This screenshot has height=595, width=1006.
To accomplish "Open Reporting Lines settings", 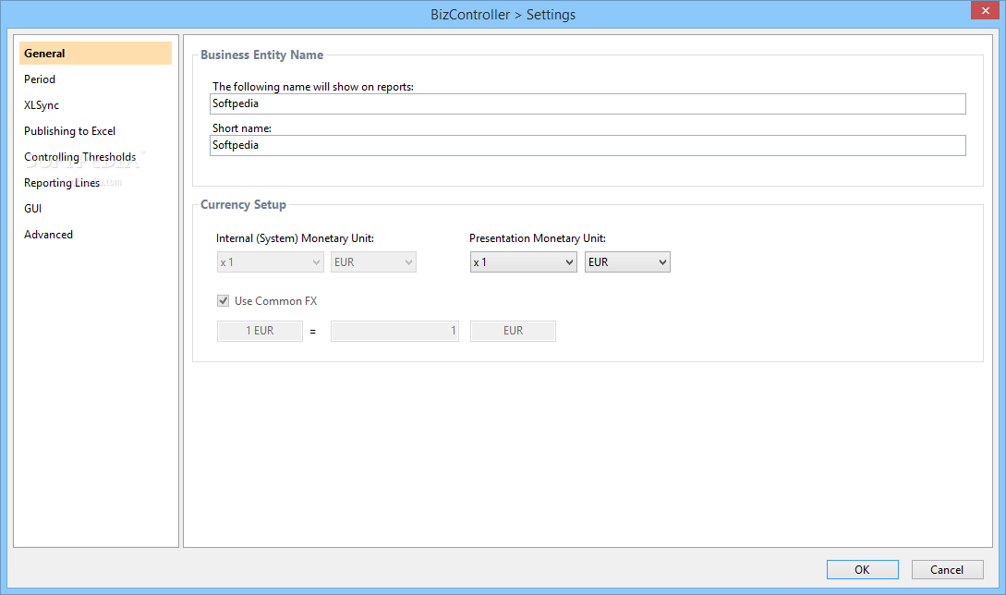I will [62, 183].
